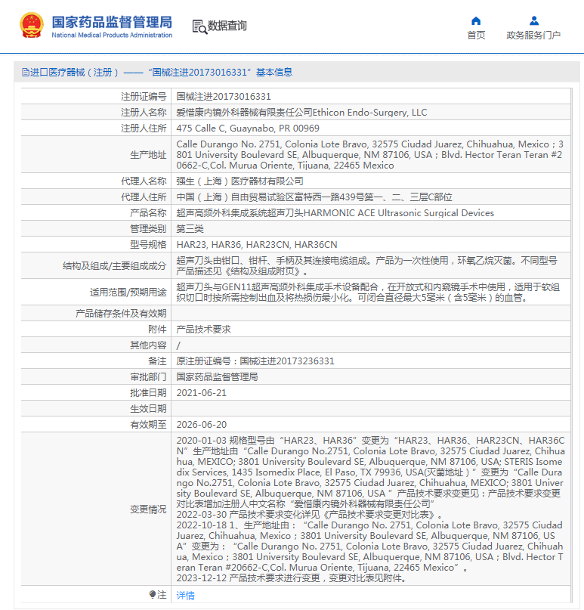Click the document icon before 进口医疗器械
The height and width of the screenshot is (610, 584).
(x=25, y=73)
